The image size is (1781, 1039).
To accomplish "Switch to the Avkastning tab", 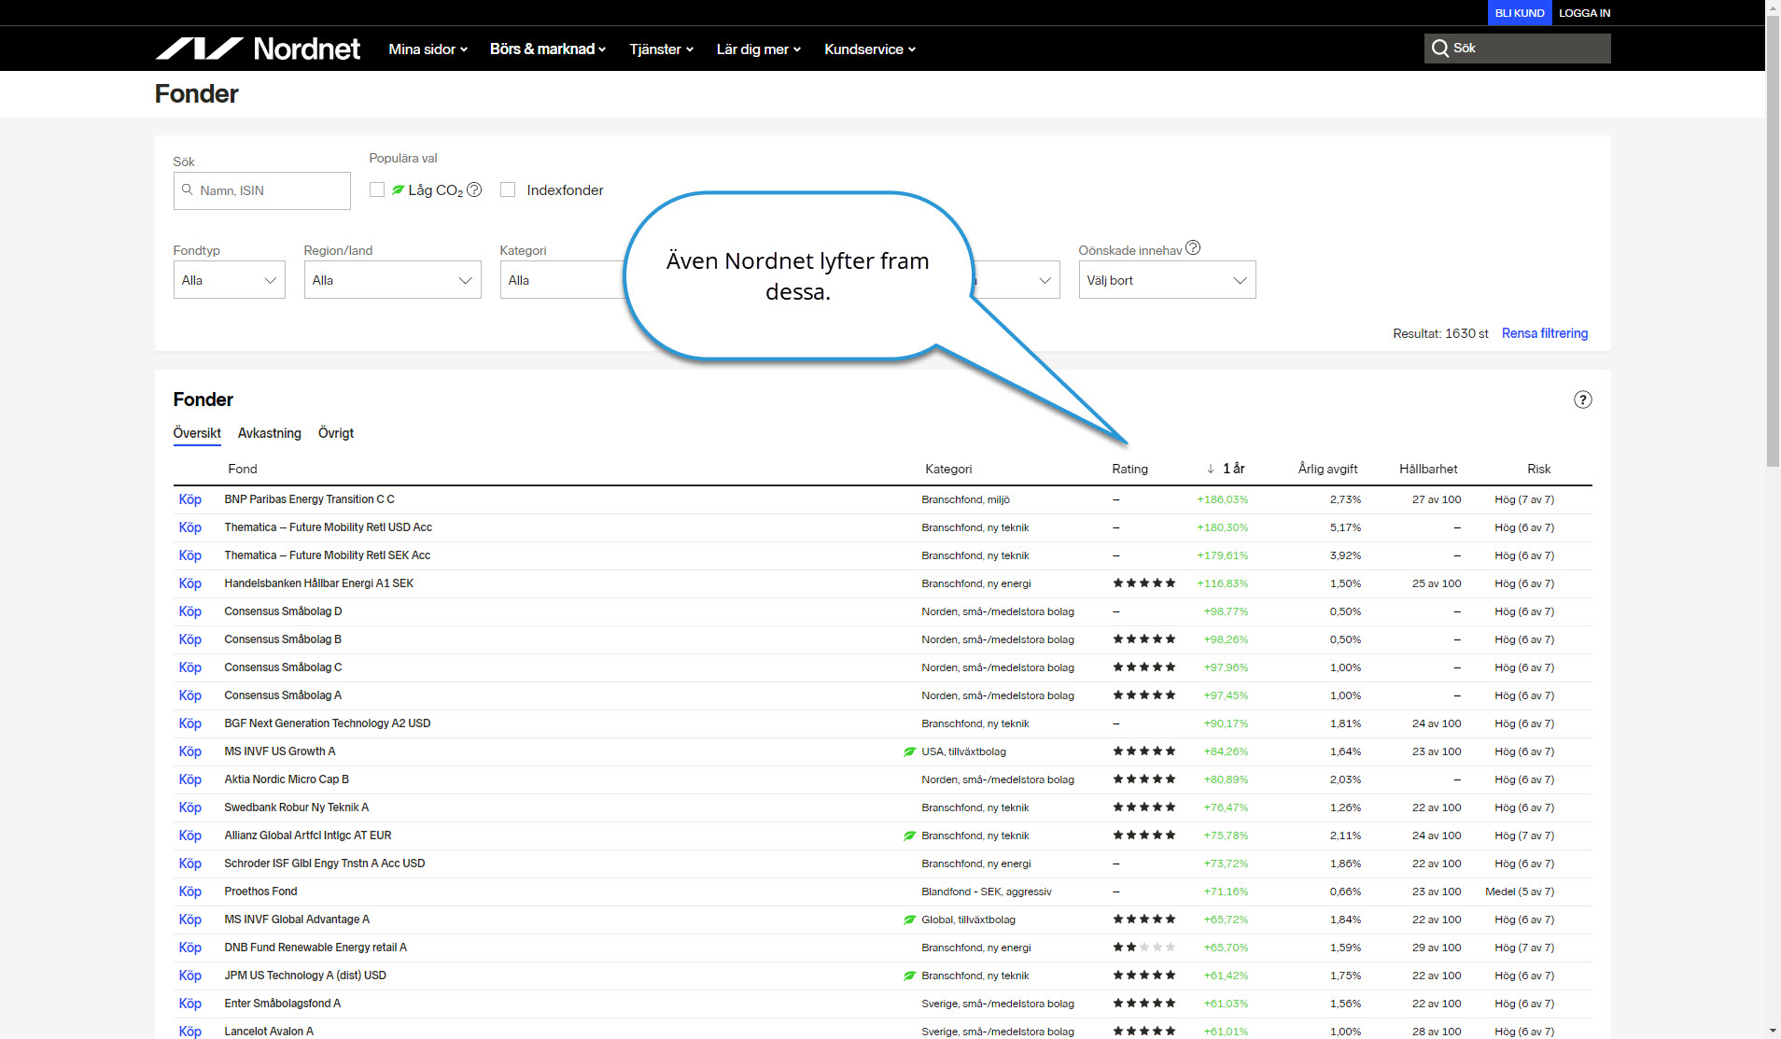I will point(270,433).
